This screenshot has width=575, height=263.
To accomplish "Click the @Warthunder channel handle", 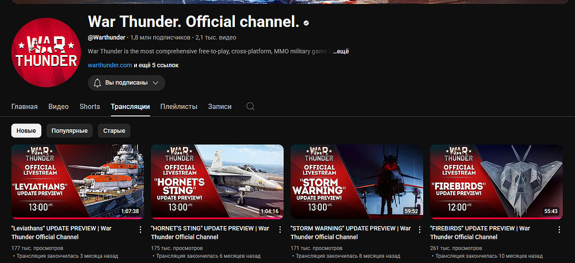I will coord(106,37).
